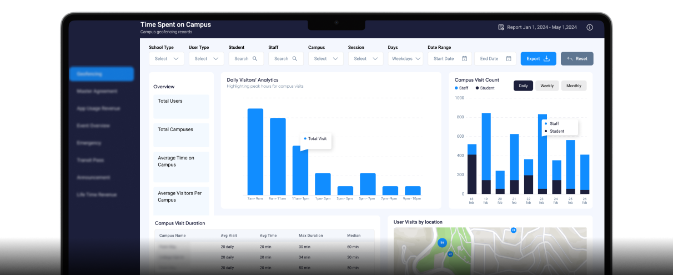Click the Total Users overview card
673x275 pixels.
(x=182, y=106)
